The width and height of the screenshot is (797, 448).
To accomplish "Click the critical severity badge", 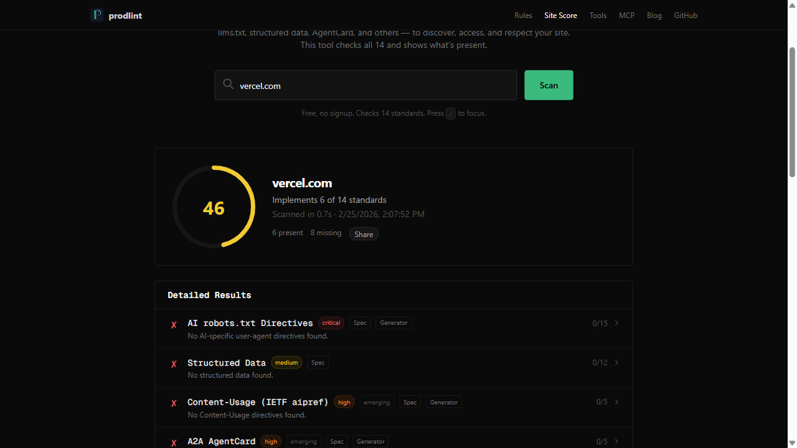I will pyautogui.click(x=331, y=323).
